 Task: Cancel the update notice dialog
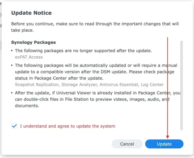click(x=127, y=144)
